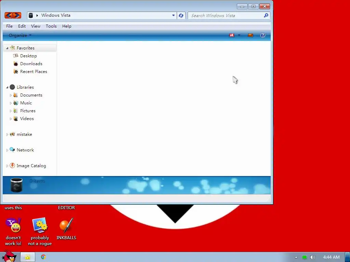This screenshot has width=350, height=262.
Task: Open address bar history dropdown
Action: click(173, 15)
